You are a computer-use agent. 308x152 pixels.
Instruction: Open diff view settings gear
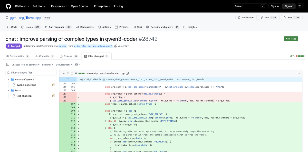coord(77,65)
